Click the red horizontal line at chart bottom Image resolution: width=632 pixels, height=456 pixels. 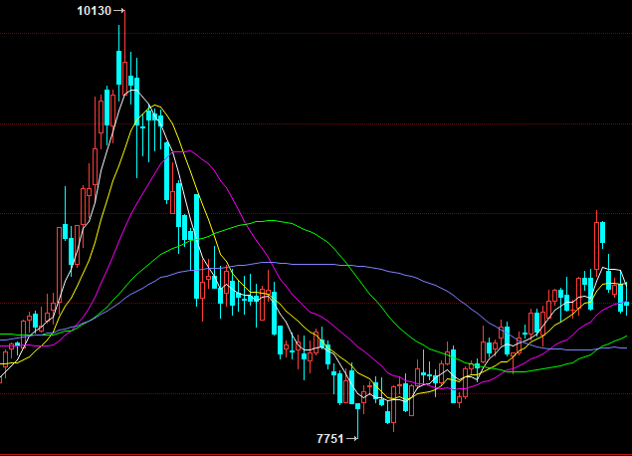pyautogui.click(x=299, y=454)
